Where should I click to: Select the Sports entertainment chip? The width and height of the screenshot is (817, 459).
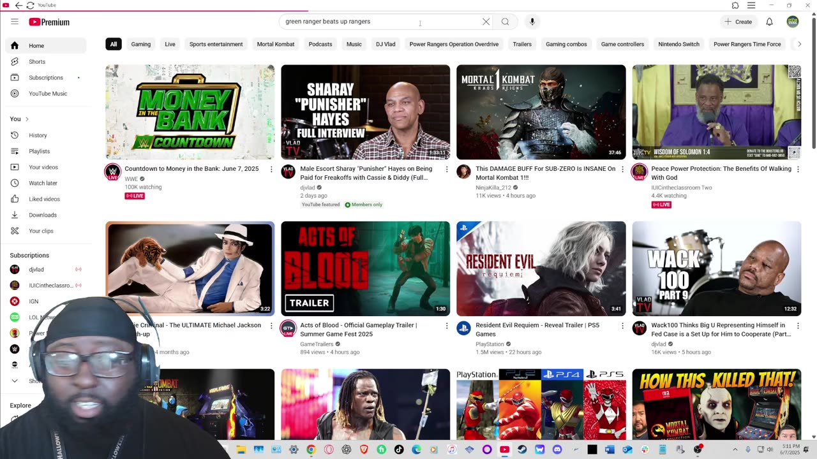pos(216,44)
